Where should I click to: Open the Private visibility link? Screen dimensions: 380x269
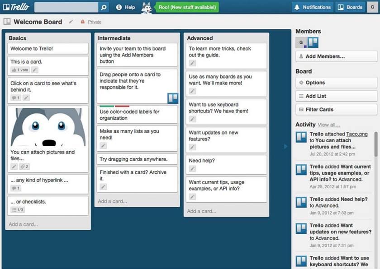[95, 22]
